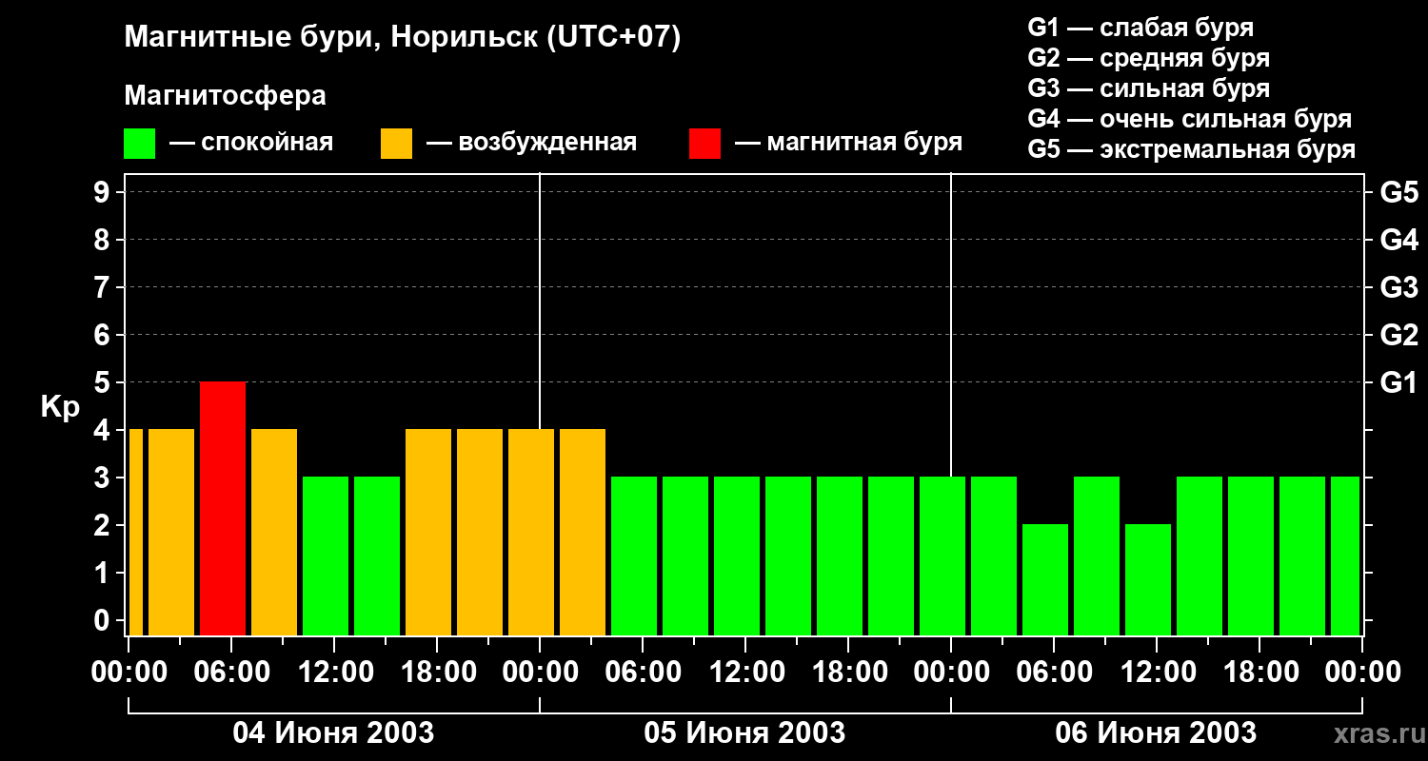Click the green bar above 12:00 on 05 Июня
Viewport: 1428px width, 761px height.
pos(737,556)
